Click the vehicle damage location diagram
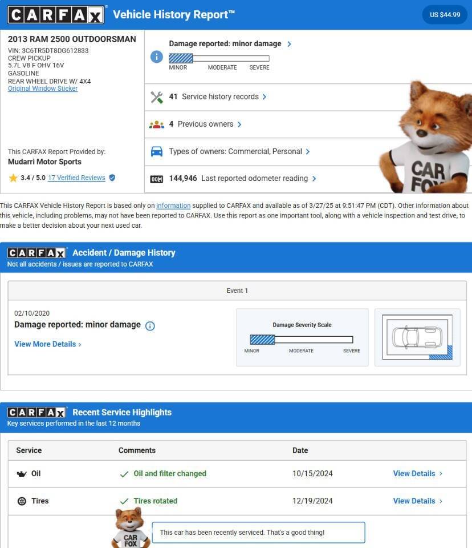The width and height of the screenshot is (472, 548). (417, 337)
